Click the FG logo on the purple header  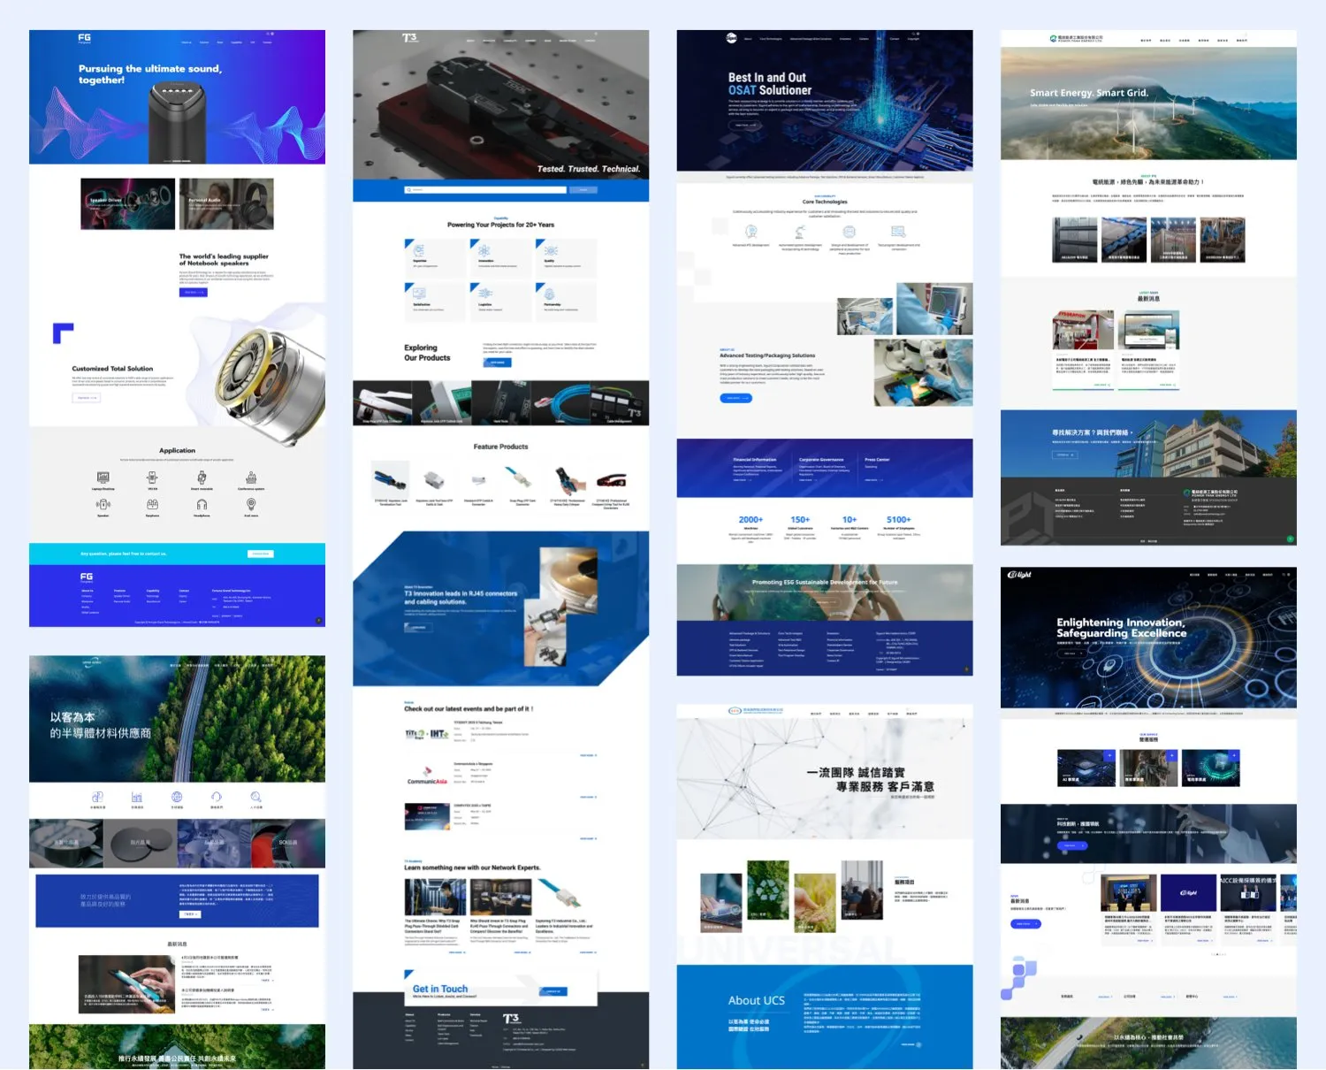point(85,38)
